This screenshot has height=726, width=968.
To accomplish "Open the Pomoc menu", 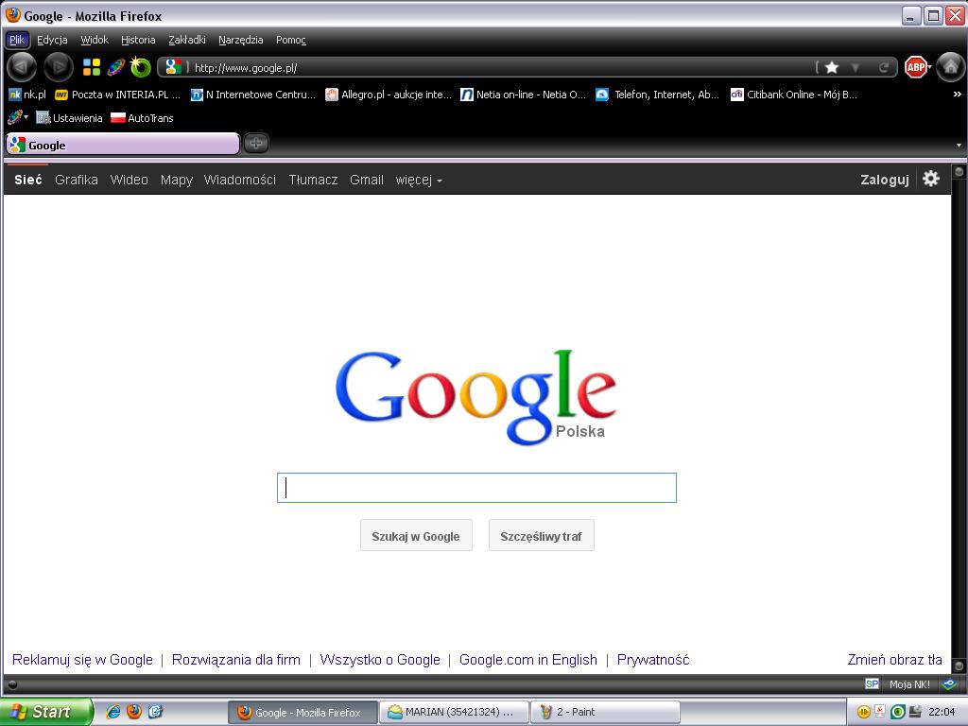I will click(291, 40).
